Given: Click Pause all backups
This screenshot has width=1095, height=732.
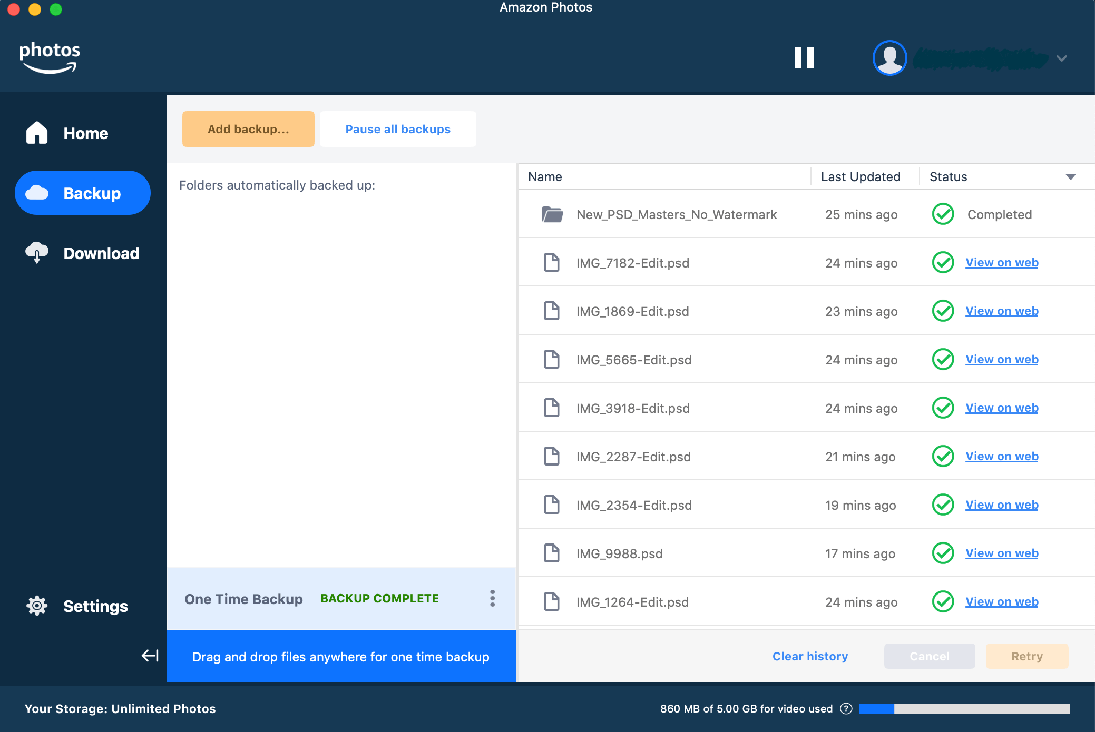Looking at the screenshot, I should point(398,129).
